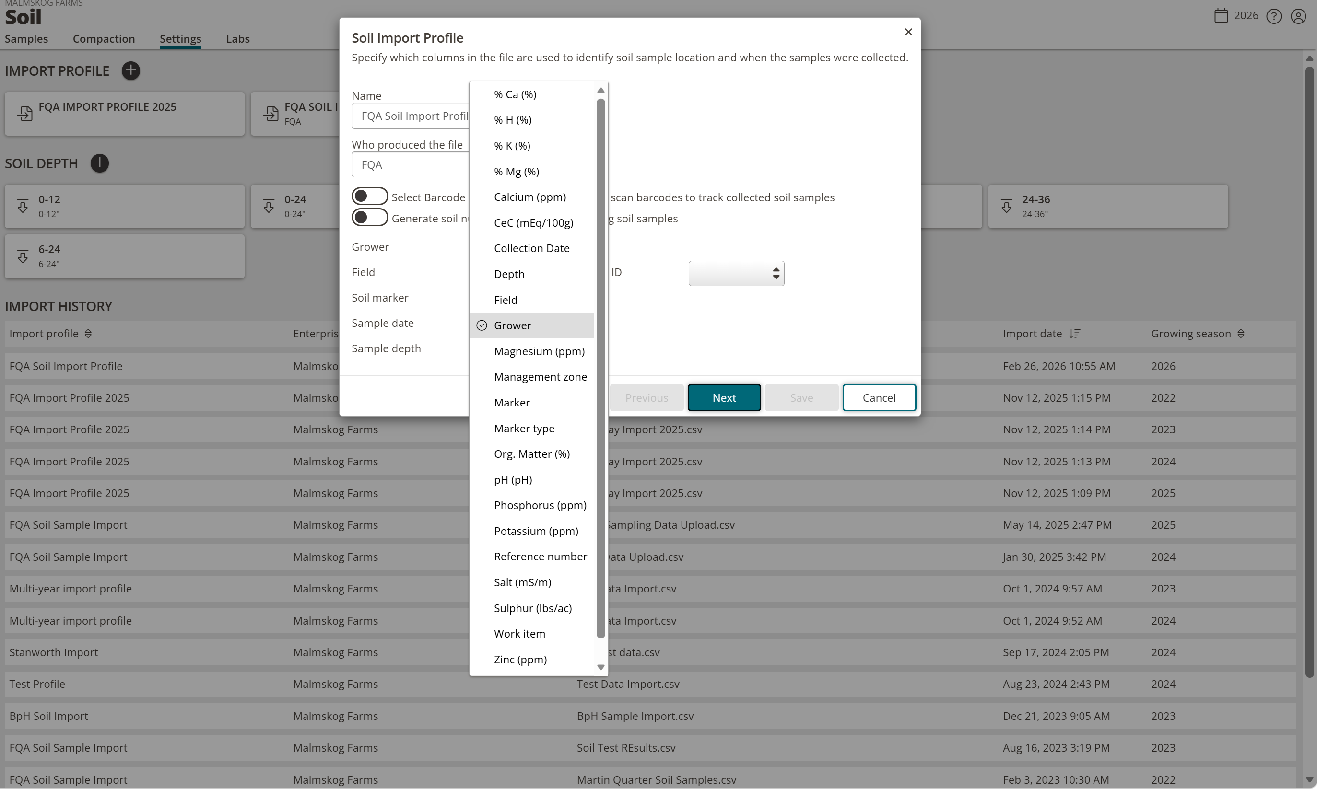Viewport: 1317px width, 789px height.
Task: Switch to the Samples tab
Action: click(x=26, y=39)
